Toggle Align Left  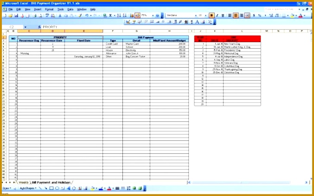click(230, 15)
